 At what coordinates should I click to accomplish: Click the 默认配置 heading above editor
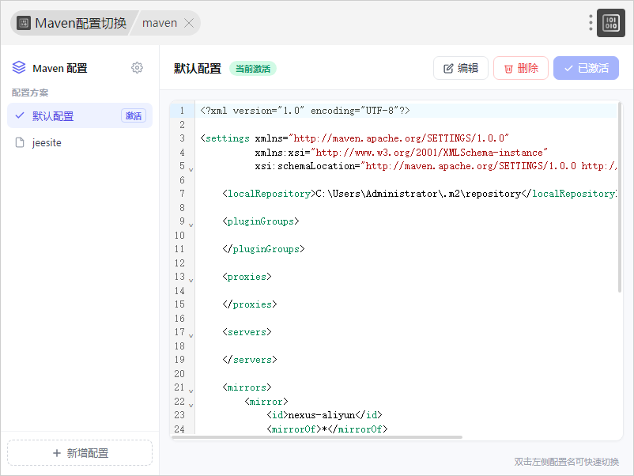(198, 68)
